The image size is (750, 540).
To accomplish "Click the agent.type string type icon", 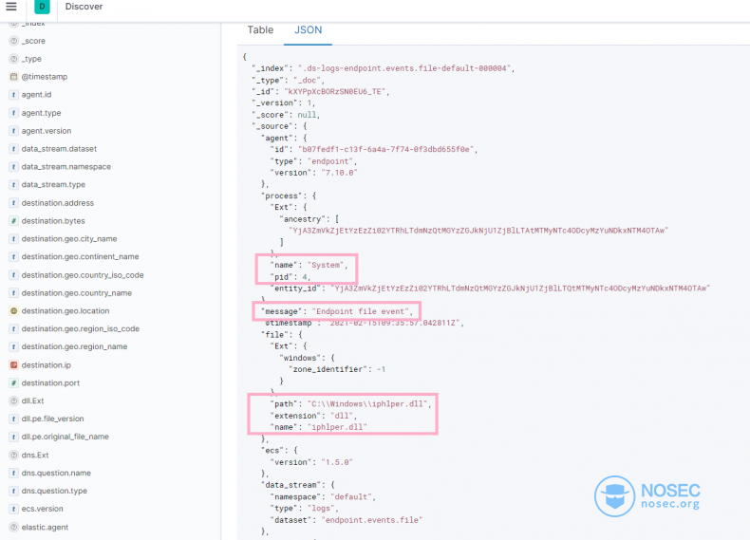I will pyautogui.click(x=14, y=113).
